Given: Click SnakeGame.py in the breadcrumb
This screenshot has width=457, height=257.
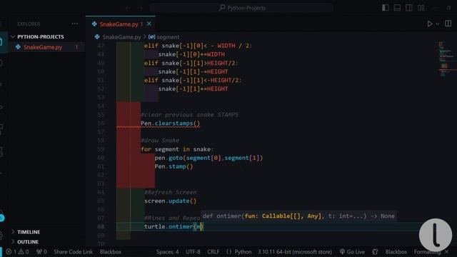Looking at the screenshot, I should 121,37.
